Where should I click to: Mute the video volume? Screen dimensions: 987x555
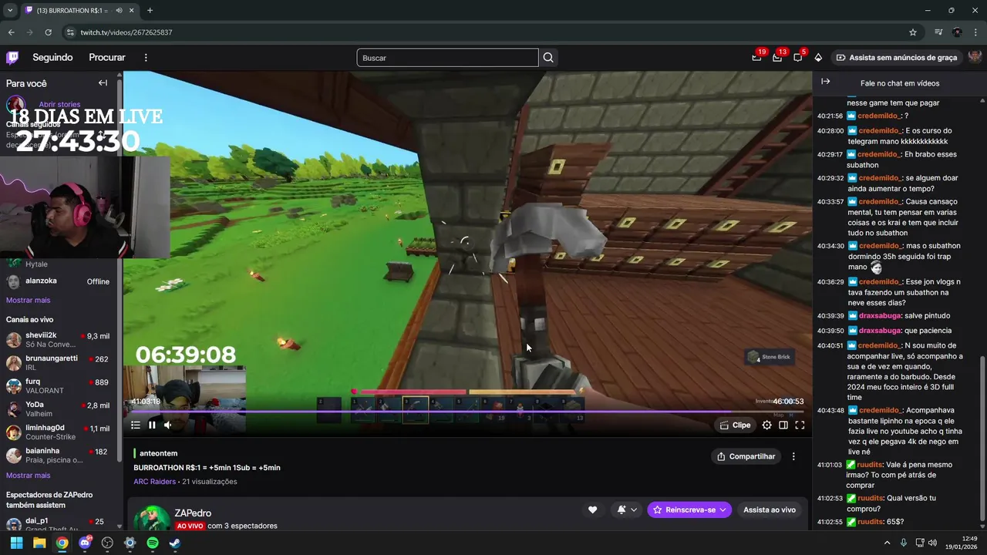tap(168, 425)
